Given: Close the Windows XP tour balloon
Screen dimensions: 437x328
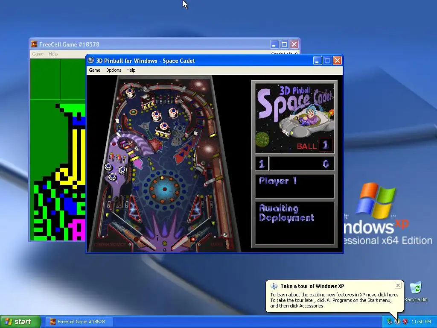Looking at the screenshot, I should 398,285.
